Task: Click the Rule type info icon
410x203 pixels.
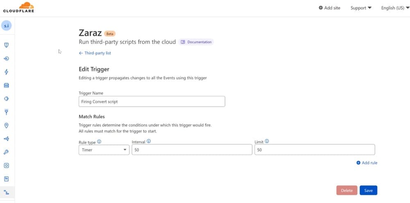Action: coord(99,142)
